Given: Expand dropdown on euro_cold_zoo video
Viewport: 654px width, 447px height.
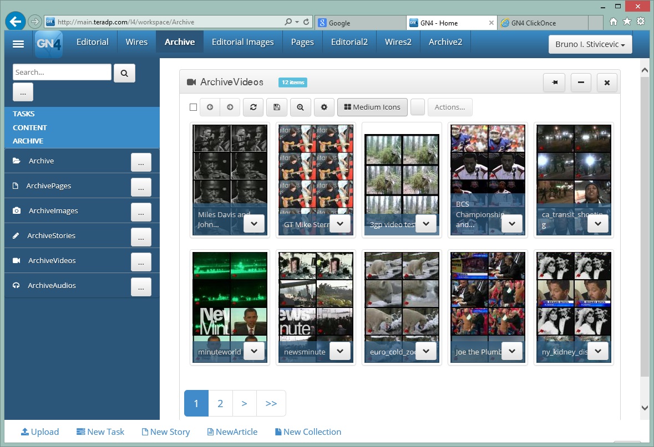Looking at the screenshot, I should [426, 351].
